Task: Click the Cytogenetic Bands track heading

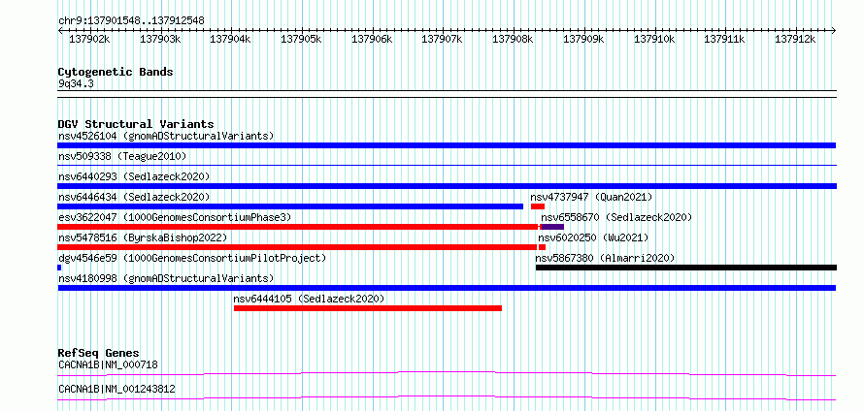Action: point(116,72)
